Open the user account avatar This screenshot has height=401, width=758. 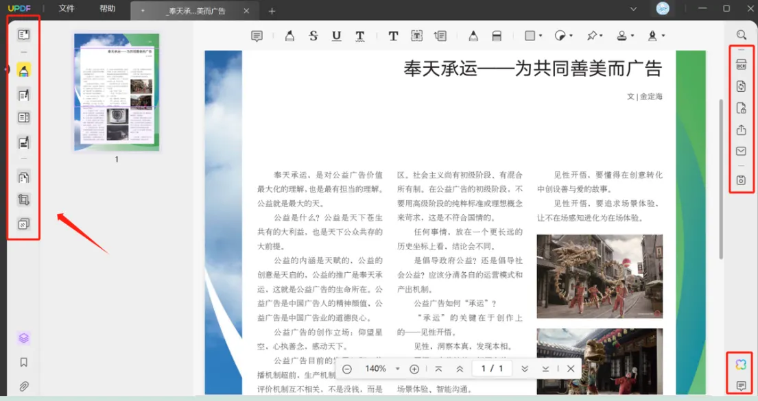click(x=662, y=8)
